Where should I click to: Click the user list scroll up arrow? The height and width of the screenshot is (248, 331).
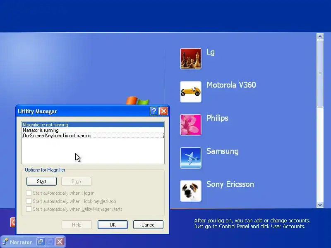[x=320, y=37]
